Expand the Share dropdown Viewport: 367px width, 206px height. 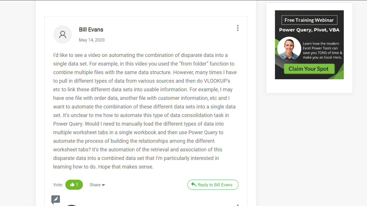pyautogui.click(x=97, y=185)
